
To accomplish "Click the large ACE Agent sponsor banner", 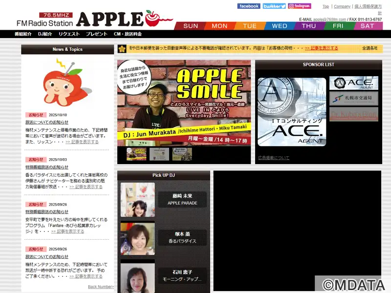I will [292, 112].
